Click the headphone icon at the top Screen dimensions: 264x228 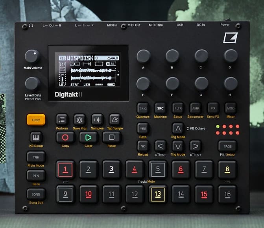31,26
